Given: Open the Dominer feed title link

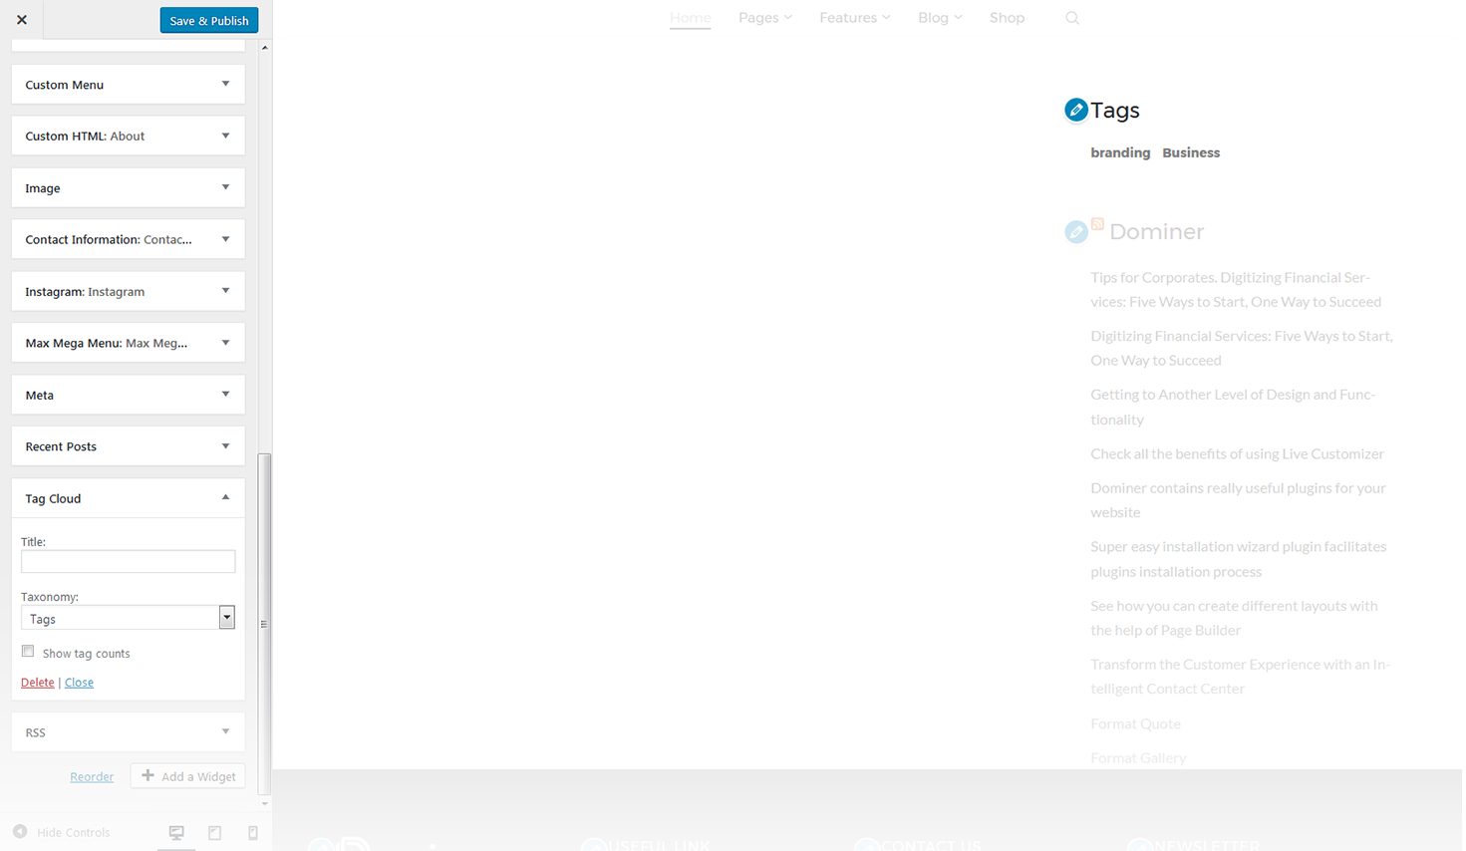Looking at the screenshot, I should tap(1156, 232).
